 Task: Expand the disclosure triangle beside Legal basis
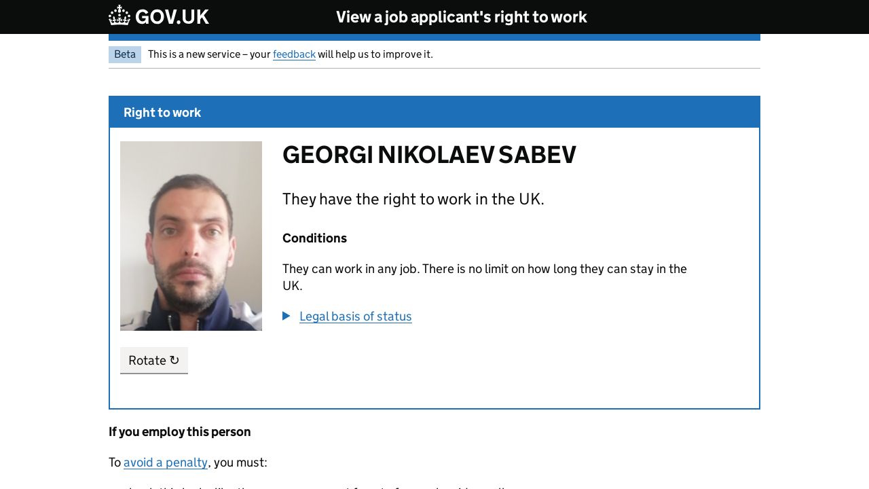286,316
